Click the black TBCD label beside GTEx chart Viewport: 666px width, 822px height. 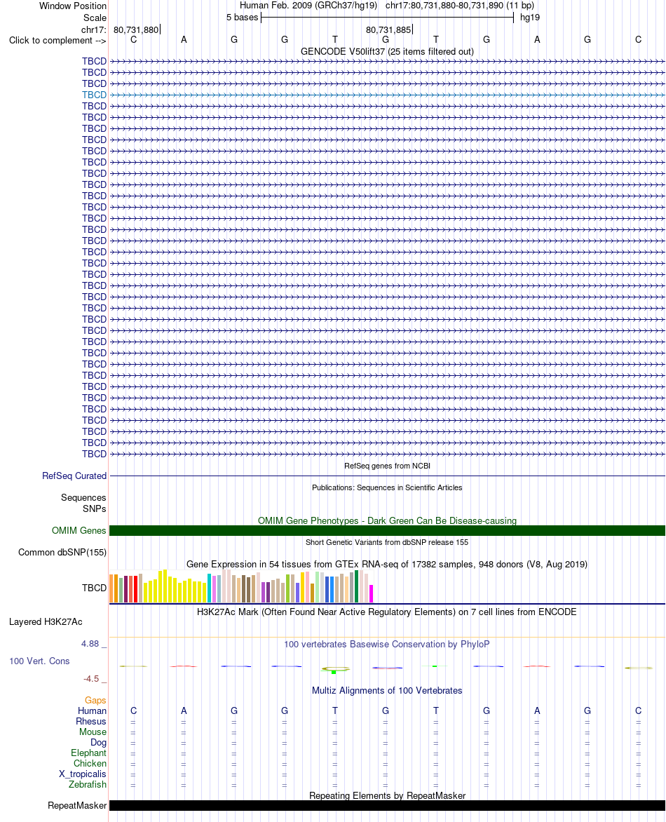[94, 588]
